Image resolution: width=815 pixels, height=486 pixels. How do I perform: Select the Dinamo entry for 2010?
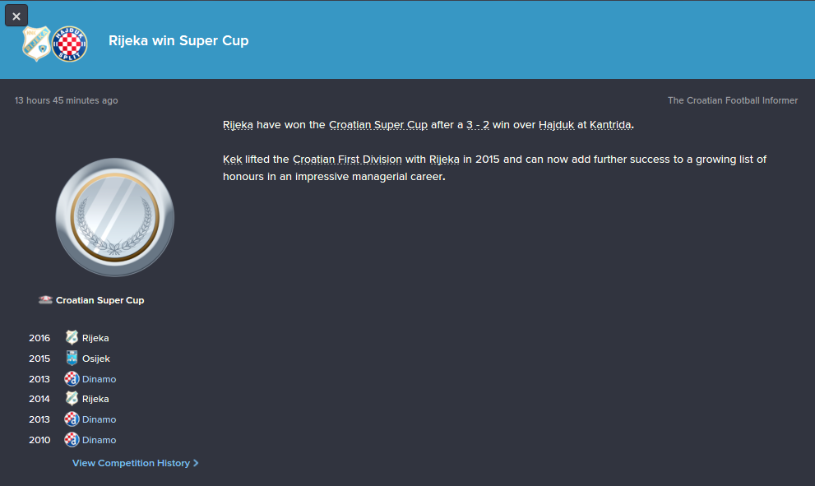[x=99, y=440]
